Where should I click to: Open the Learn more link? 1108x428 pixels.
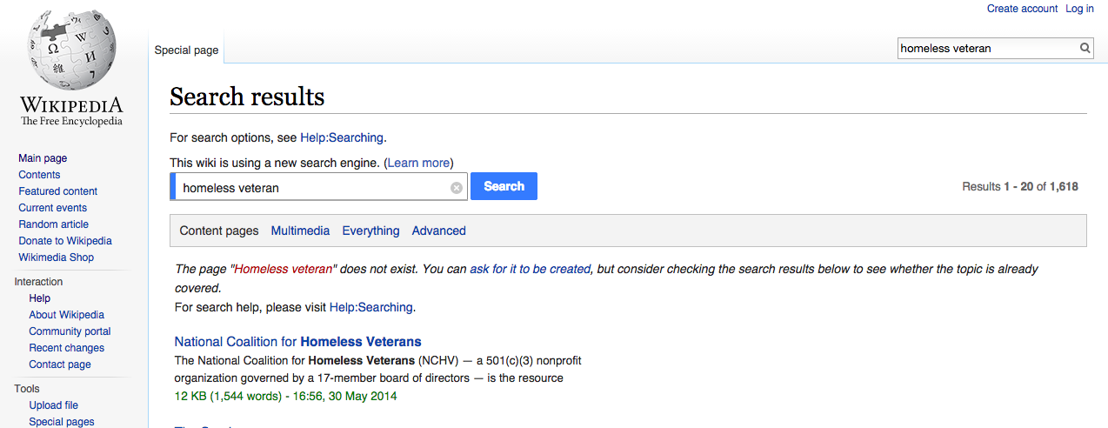[418, 163]
